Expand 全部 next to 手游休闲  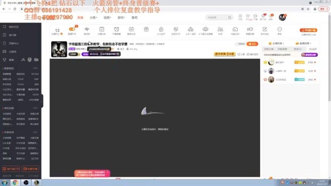coord(36,132)
